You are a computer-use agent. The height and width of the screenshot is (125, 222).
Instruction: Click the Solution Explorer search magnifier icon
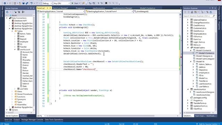coord(214,16)
